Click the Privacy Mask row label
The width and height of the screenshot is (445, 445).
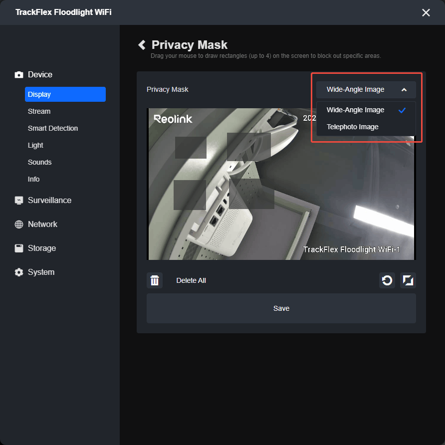click(x=168, y=89)
